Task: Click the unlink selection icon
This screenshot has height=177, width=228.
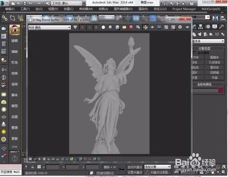Action: [13, 18]
